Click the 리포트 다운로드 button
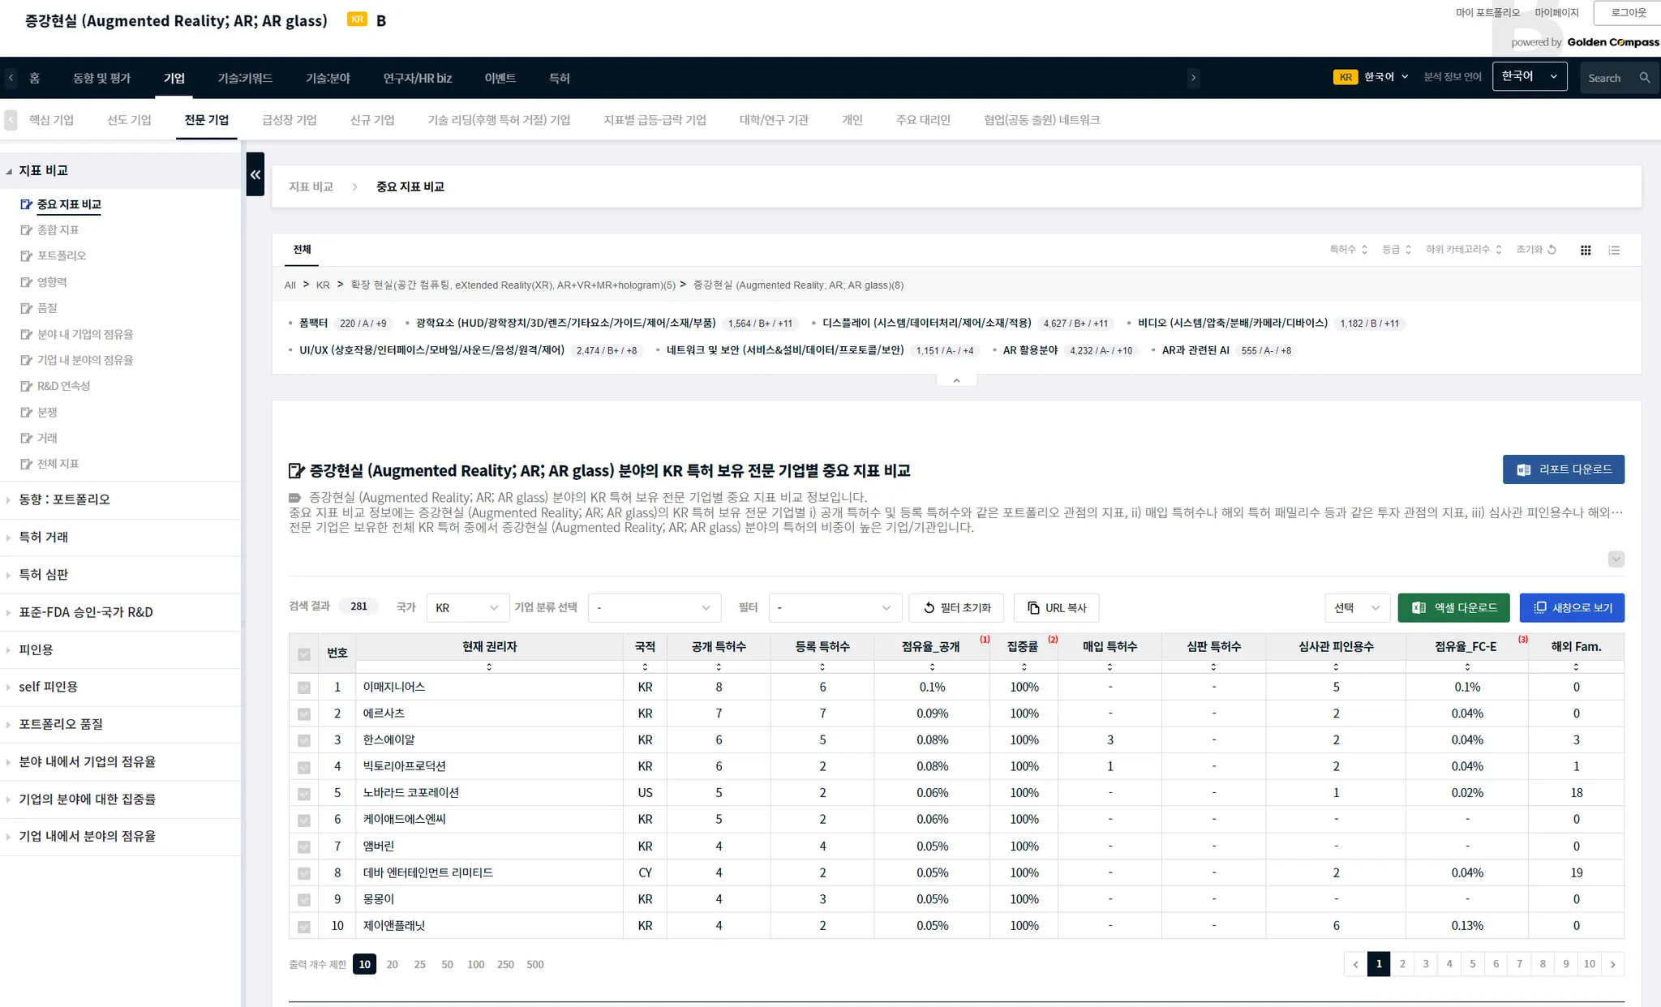The width and height of the screenshot is (1661, 1007). pyautogui.click(x=1563, y=469)
